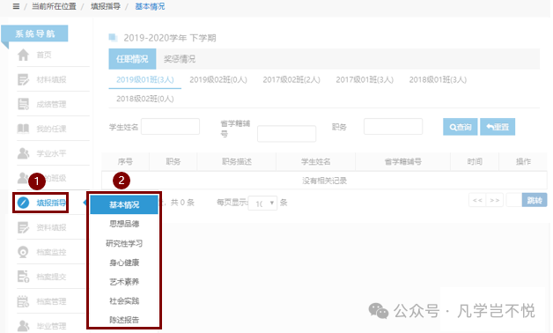553x333 pixels.
Task: Open 成绩管理 in the sidebar
Action: [51, 104]
